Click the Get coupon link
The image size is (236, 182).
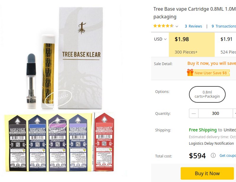tap(228, 155)
